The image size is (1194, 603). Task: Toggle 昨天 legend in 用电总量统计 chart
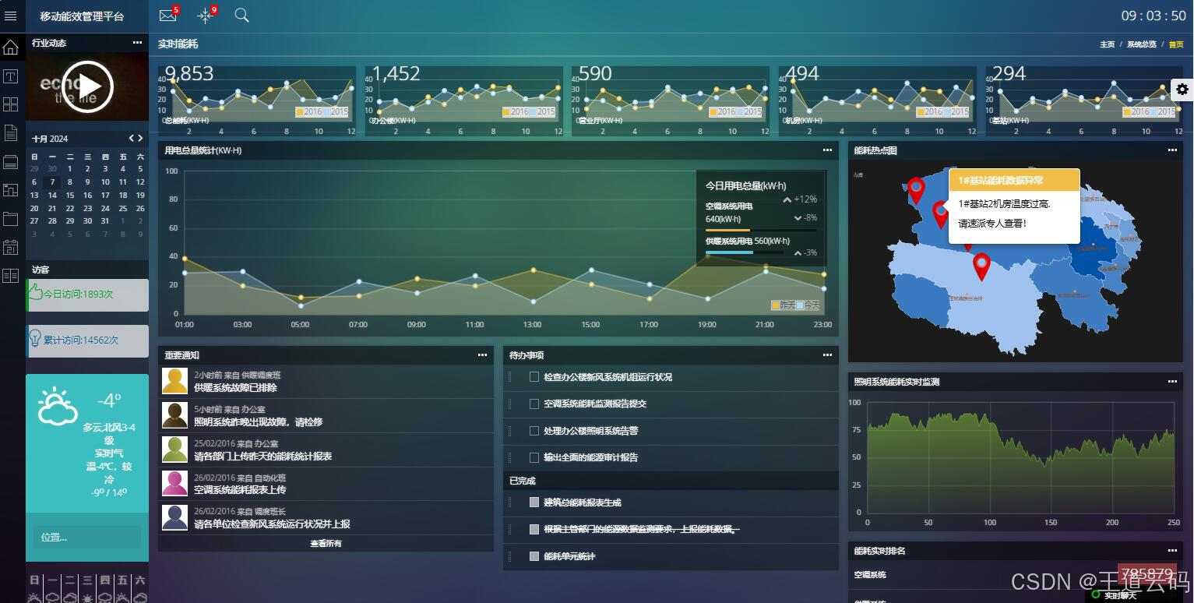(x=784, y=305)
